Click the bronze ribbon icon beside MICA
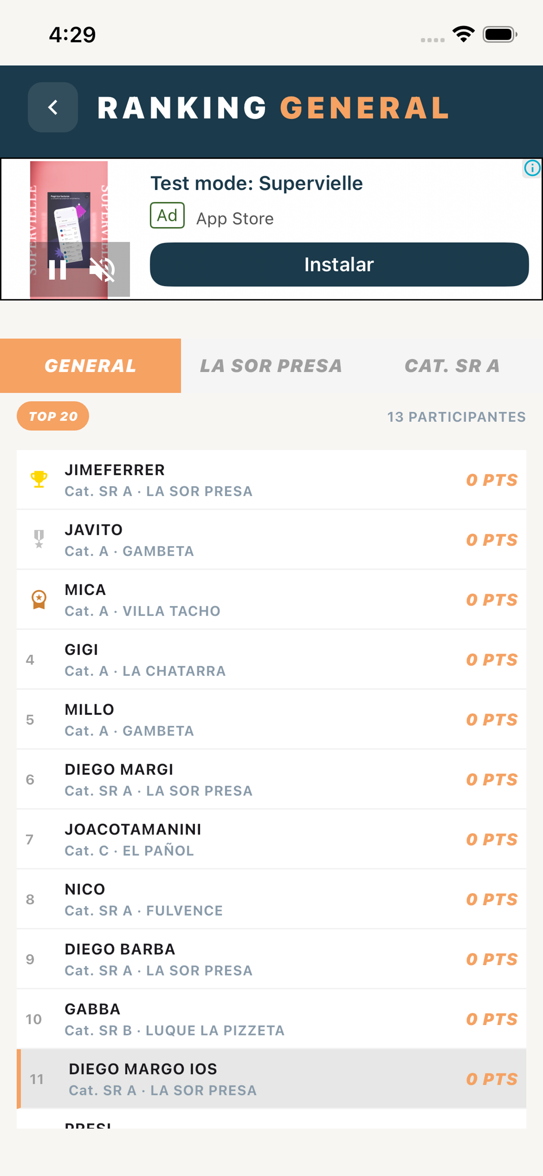 (39, 599)
